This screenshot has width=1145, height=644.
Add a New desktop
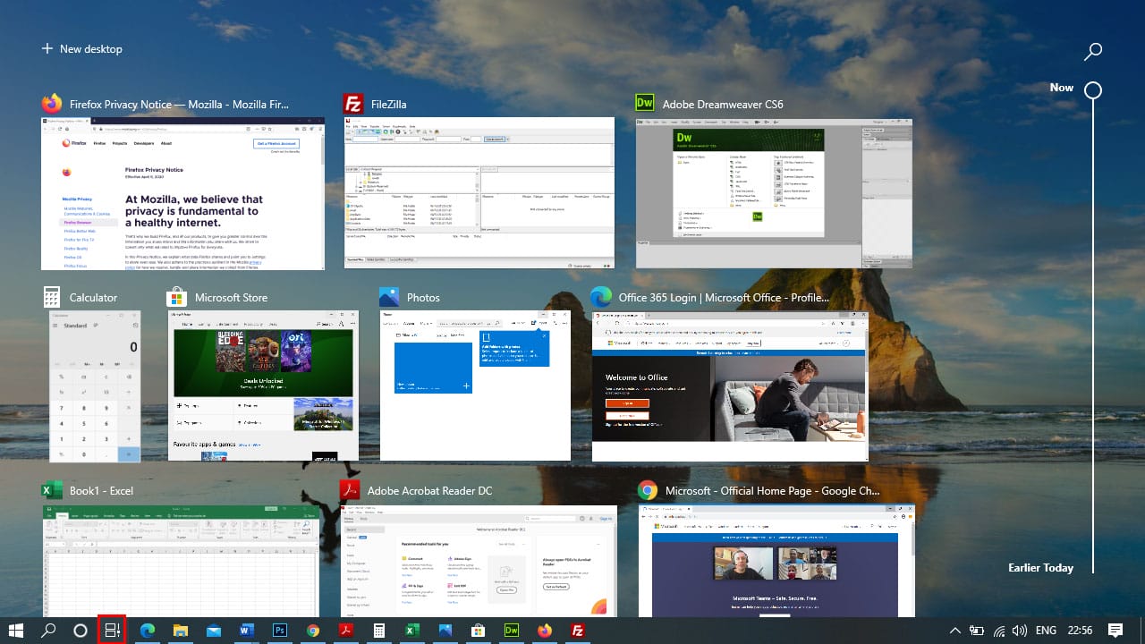point(81,49)
